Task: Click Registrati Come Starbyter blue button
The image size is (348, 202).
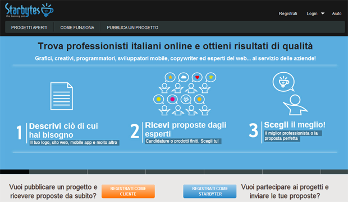Action: [x=210, y=191]
